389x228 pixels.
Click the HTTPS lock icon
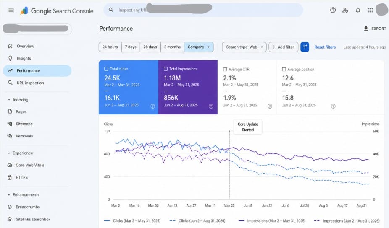coord(10,177)
